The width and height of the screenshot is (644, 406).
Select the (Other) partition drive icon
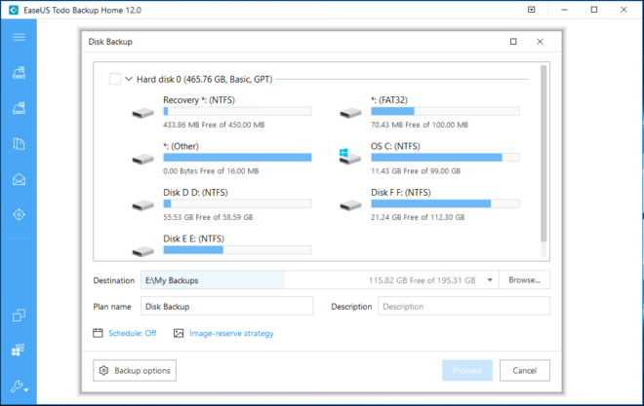pos(142,160)
